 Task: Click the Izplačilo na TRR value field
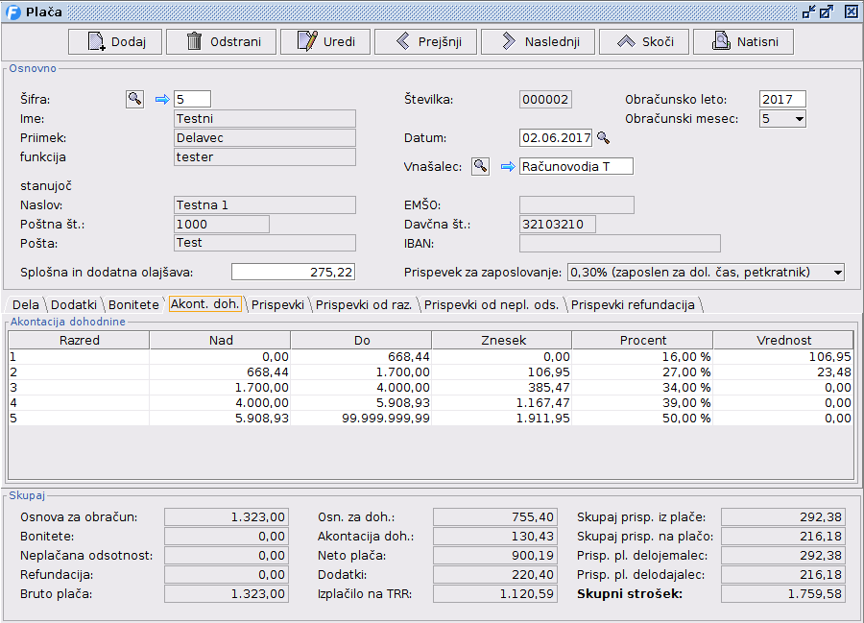[495, 594]
